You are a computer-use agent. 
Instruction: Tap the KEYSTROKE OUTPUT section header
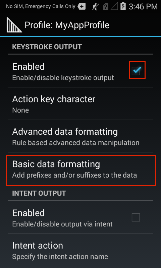pos(47,47)
